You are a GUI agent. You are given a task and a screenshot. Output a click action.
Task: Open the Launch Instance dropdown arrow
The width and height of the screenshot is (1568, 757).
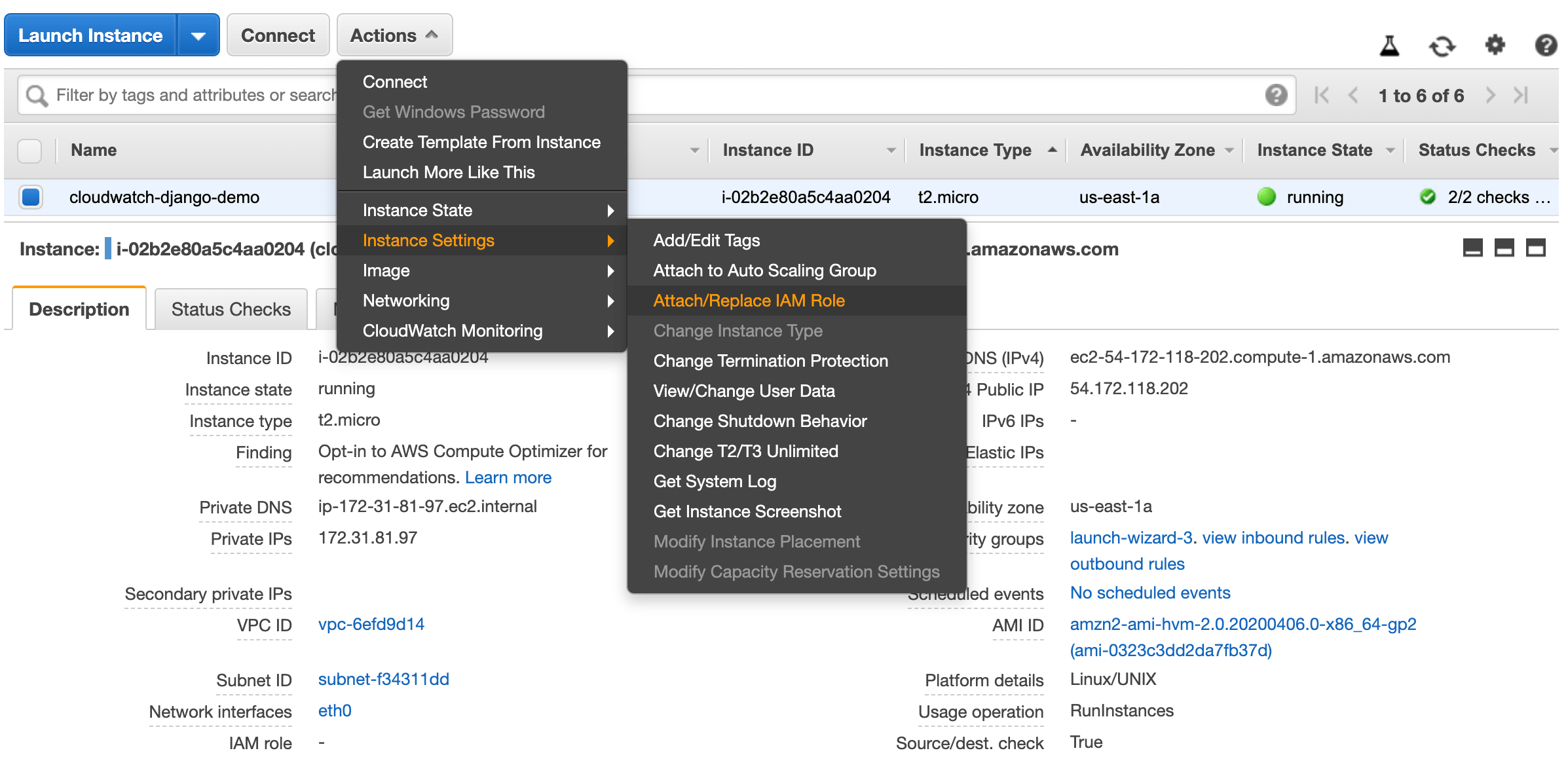click(x=198, y=35)
